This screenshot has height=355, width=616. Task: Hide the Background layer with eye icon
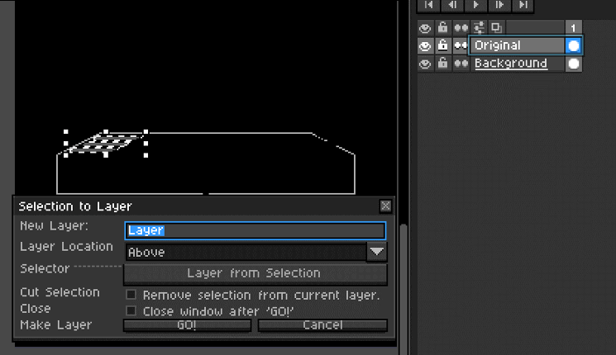425,64
